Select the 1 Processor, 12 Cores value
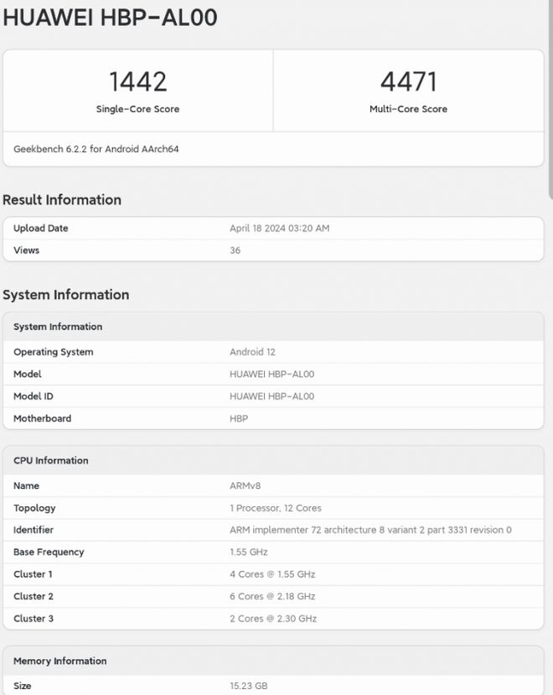 click(276, 508)
